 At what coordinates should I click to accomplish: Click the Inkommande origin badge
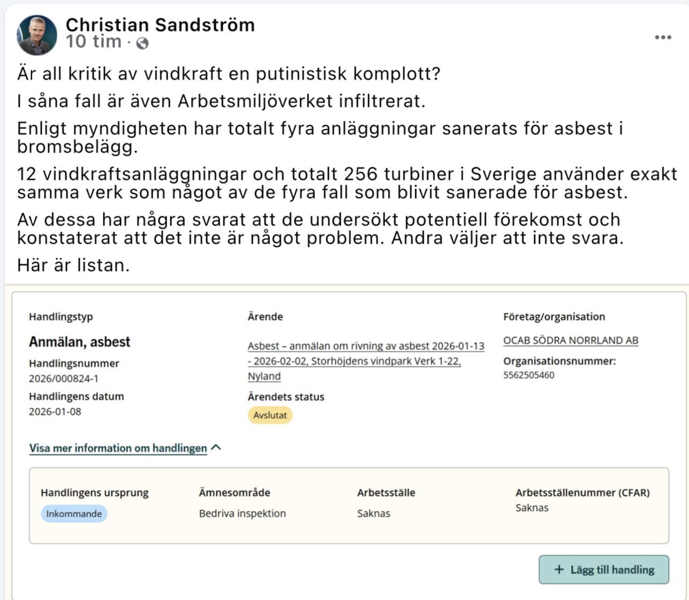[74, 514]
